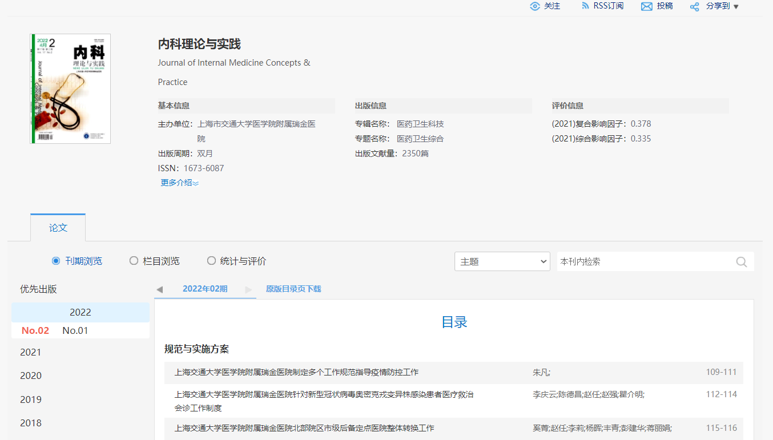Click the left arrow to view previous issue
Viewport: 773px width, 440px height.
pos(160,289)
